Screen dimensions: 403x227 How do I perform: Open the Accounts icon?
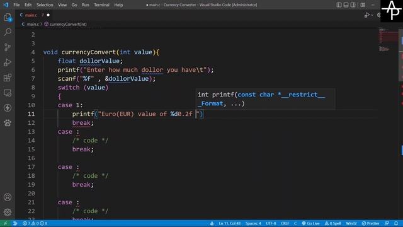(8, 197)
